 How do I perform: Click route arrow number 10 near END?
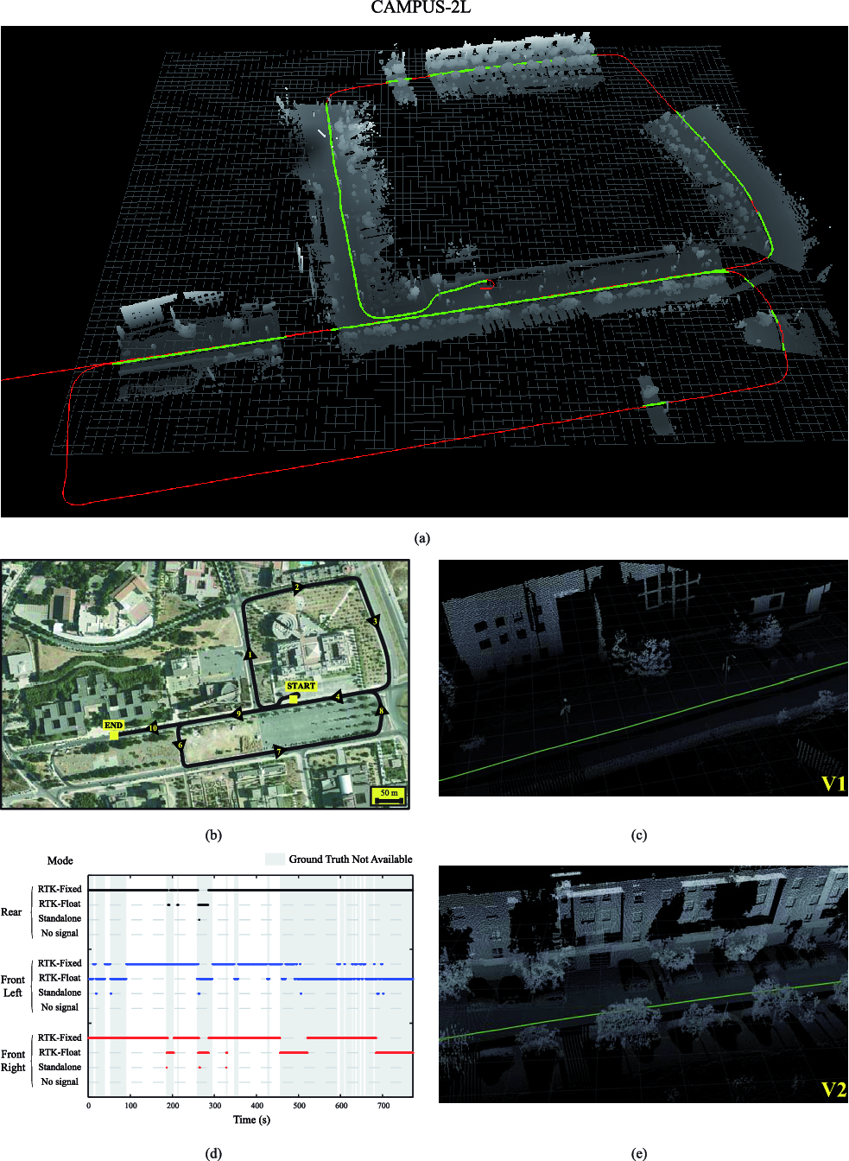pos(153,727)
